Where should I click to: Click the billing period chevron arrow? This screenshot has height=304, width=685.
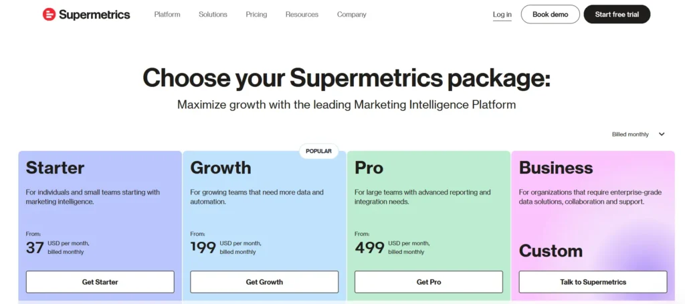[x=662, y=134]
